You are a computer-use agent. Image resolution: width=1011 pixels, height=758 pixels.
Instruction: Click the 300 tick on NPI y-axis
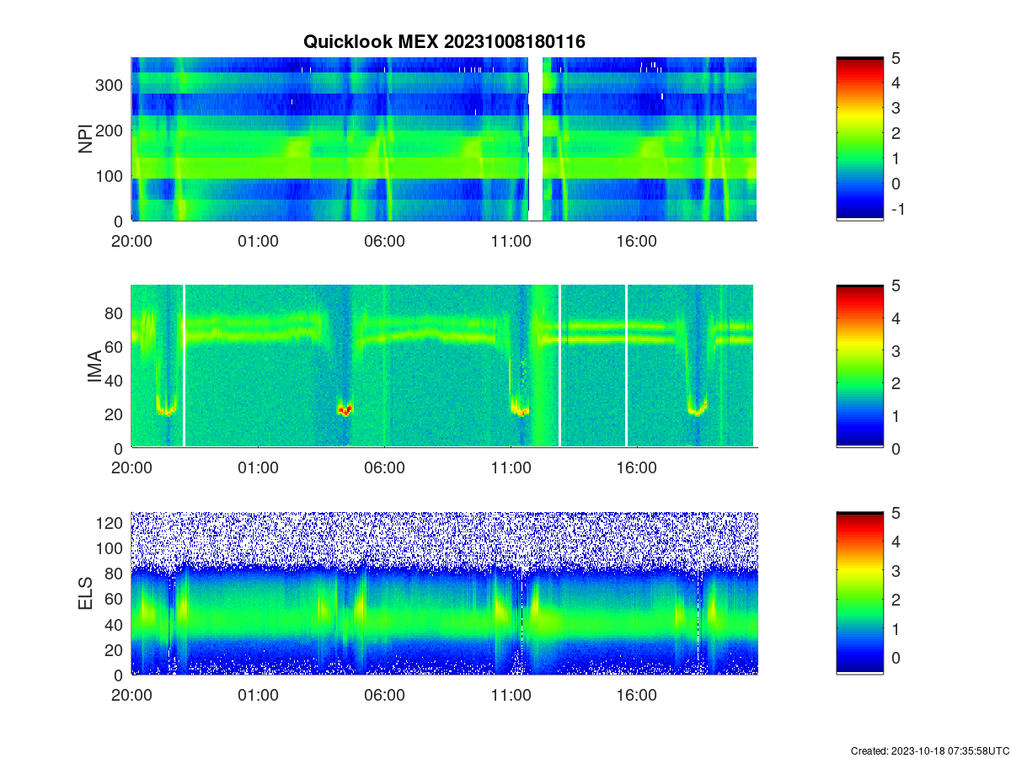pyautogui.click(x=110, y=84)
